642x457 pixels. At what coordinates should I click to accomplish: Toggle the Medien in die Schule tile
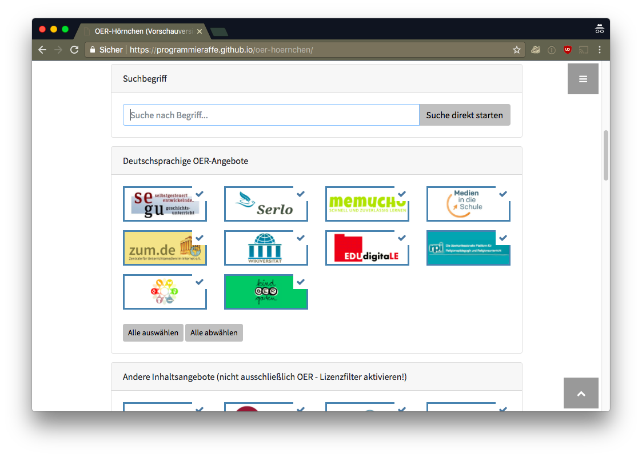tap(468, 204)
